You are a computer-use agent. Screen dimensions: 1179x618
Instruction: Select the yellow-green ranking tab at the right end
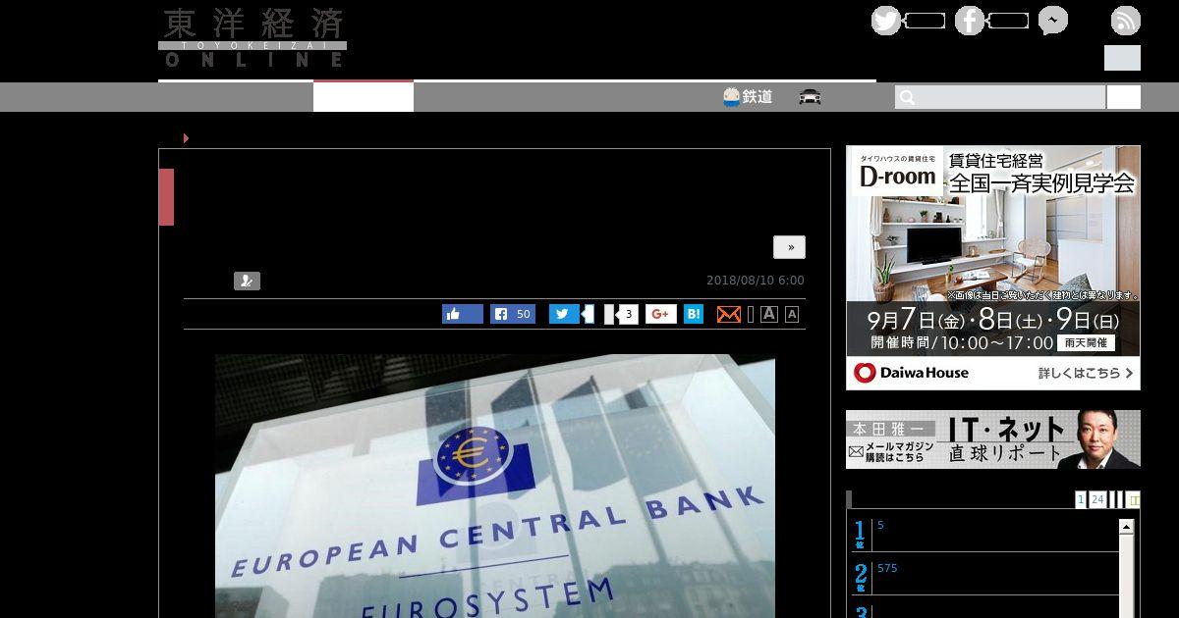click(1133, 500)
